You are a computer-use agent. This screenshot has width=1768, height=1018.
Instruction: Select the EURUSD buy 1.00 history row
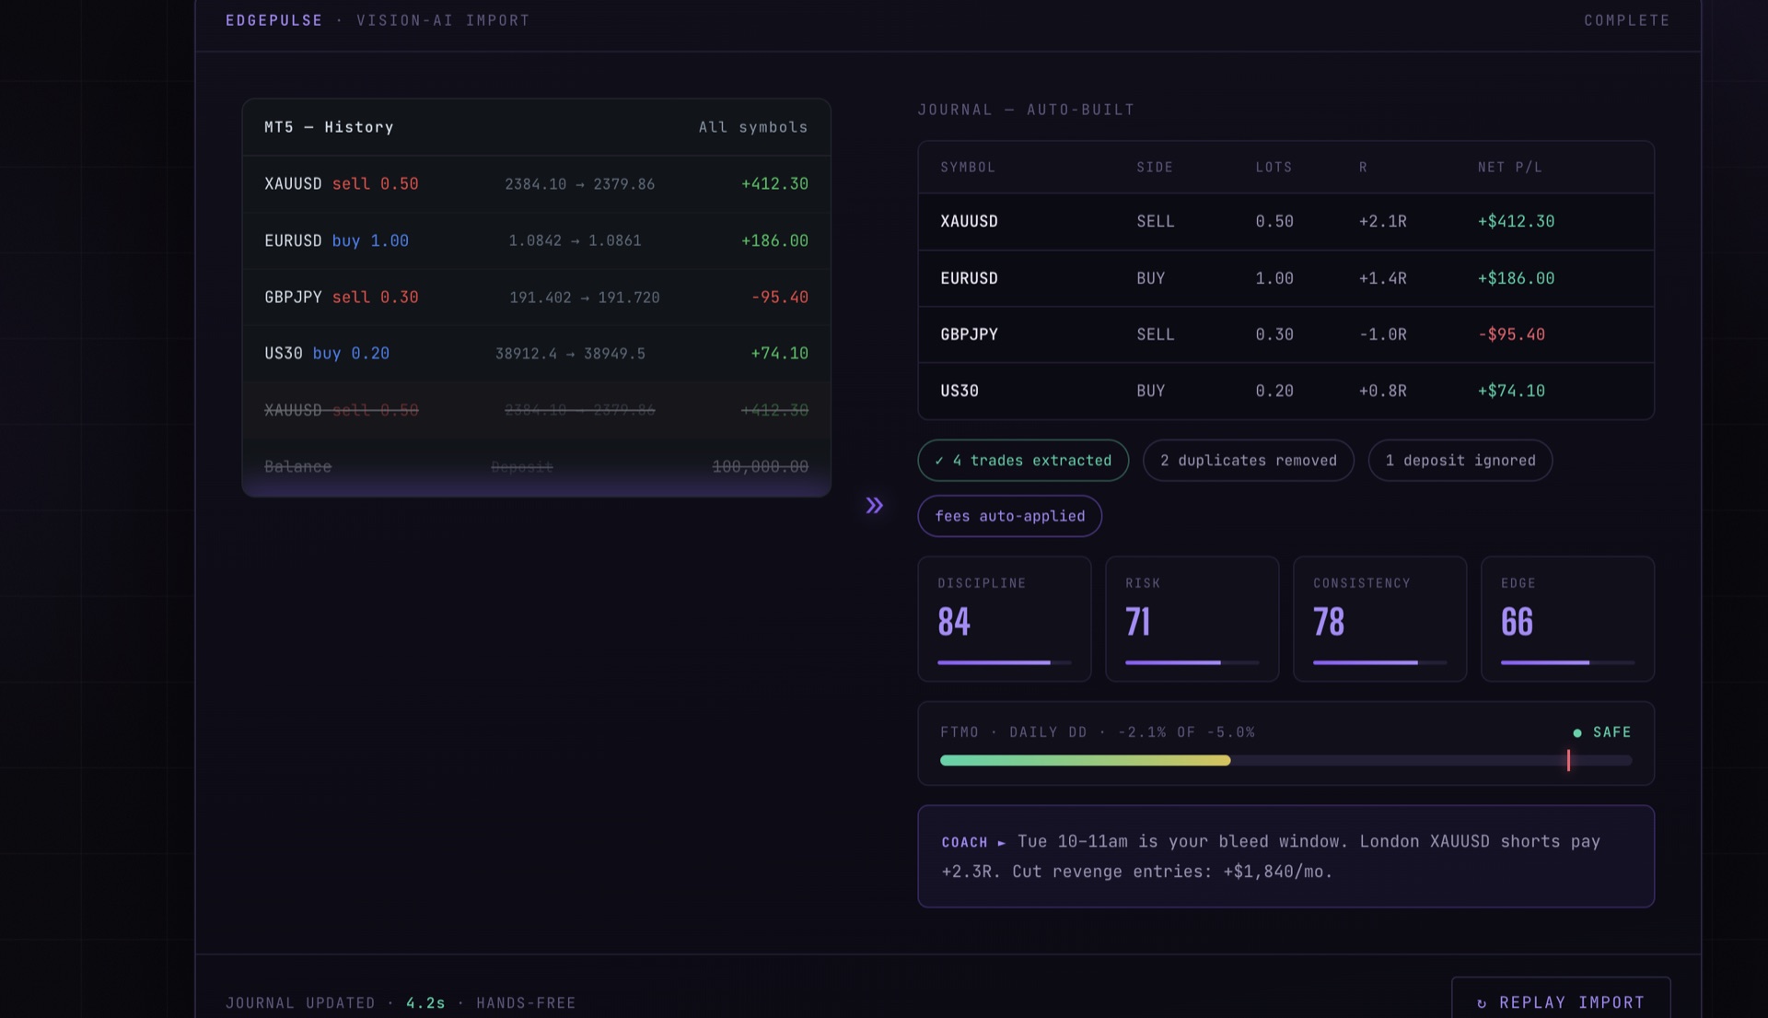536,240
